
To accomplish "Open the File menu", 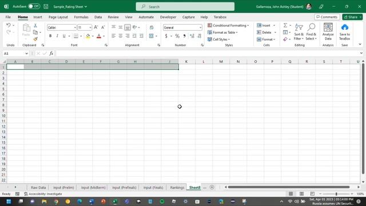I will 8,17.
